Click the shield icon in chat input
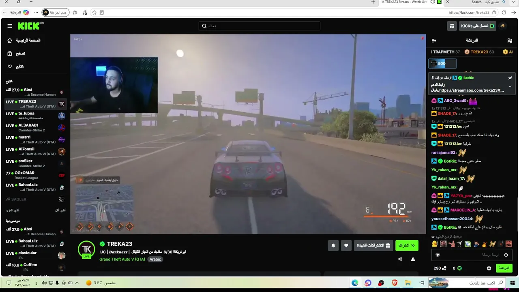 [x=438, y=255]
